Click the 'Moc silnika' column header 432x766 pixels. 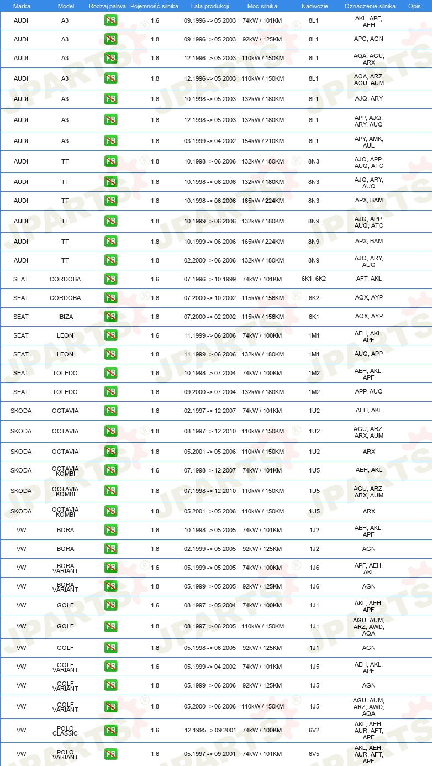tap(263, 6)
